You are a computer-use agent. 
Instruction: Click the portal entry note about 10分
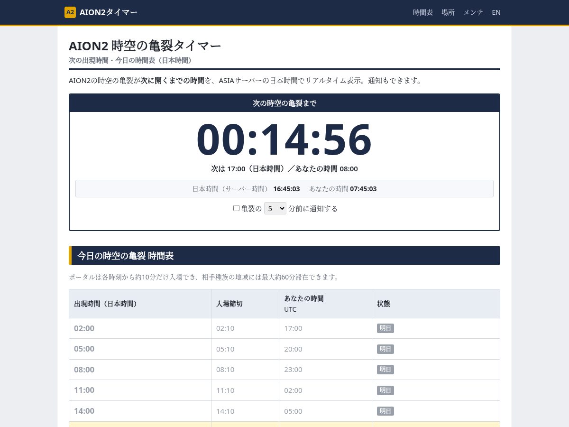205,277
